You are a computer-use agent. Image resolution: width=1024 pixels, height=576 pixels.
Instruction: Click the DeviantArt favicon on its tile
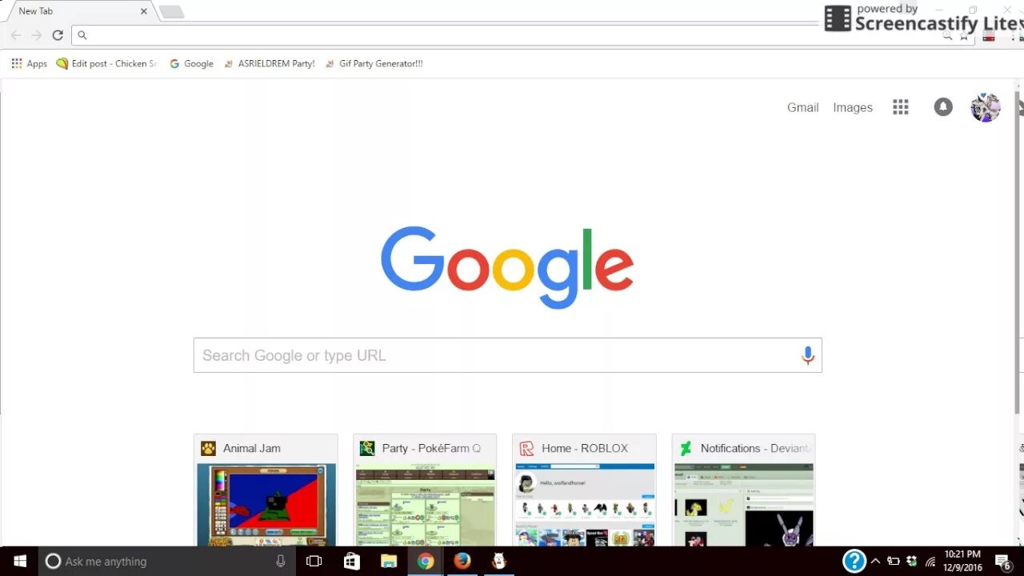click(x=686, y=448)
